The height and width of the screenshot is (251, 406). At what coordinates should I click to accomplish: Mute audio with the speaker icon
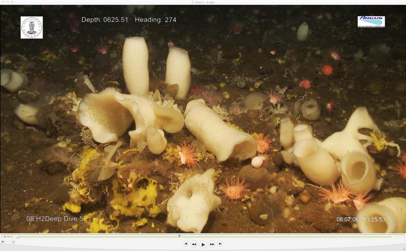tap(3, 242)
